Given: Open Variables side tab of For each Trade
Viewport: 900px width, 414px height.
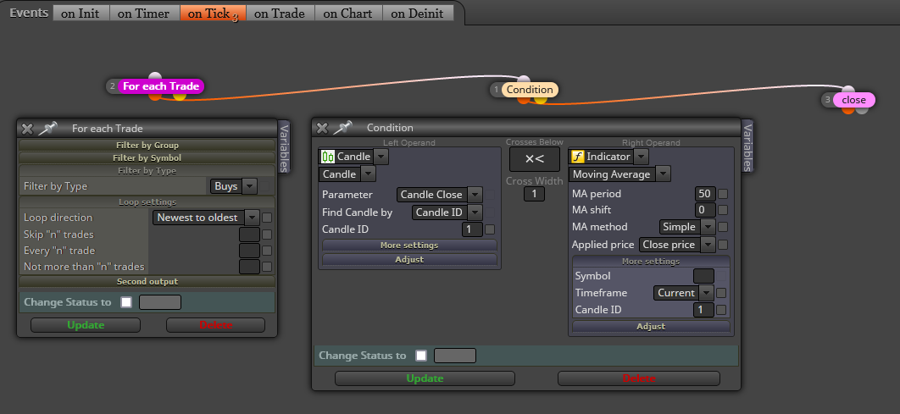Looking at the screenshot, I should coord(284,146).
